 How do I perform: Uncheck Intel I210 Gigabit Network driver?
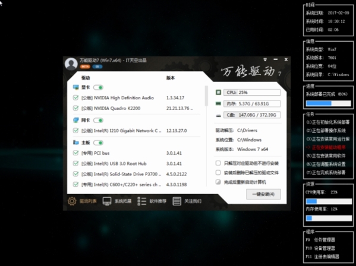point(75,130)
